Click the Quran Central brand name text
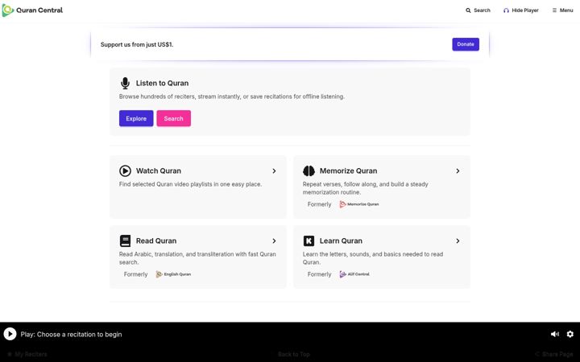 39,10
